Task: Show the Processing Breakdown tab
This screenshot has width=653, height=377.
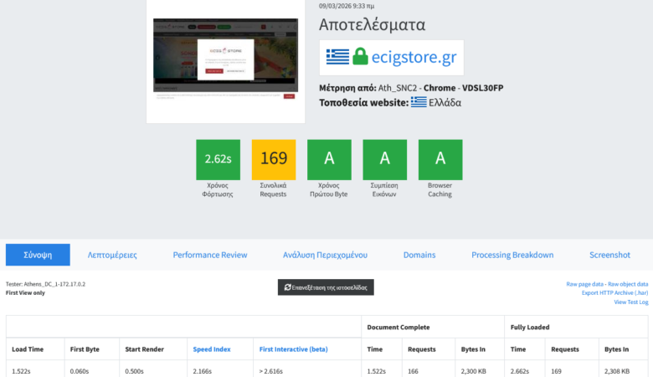Action: pos(512,255)
